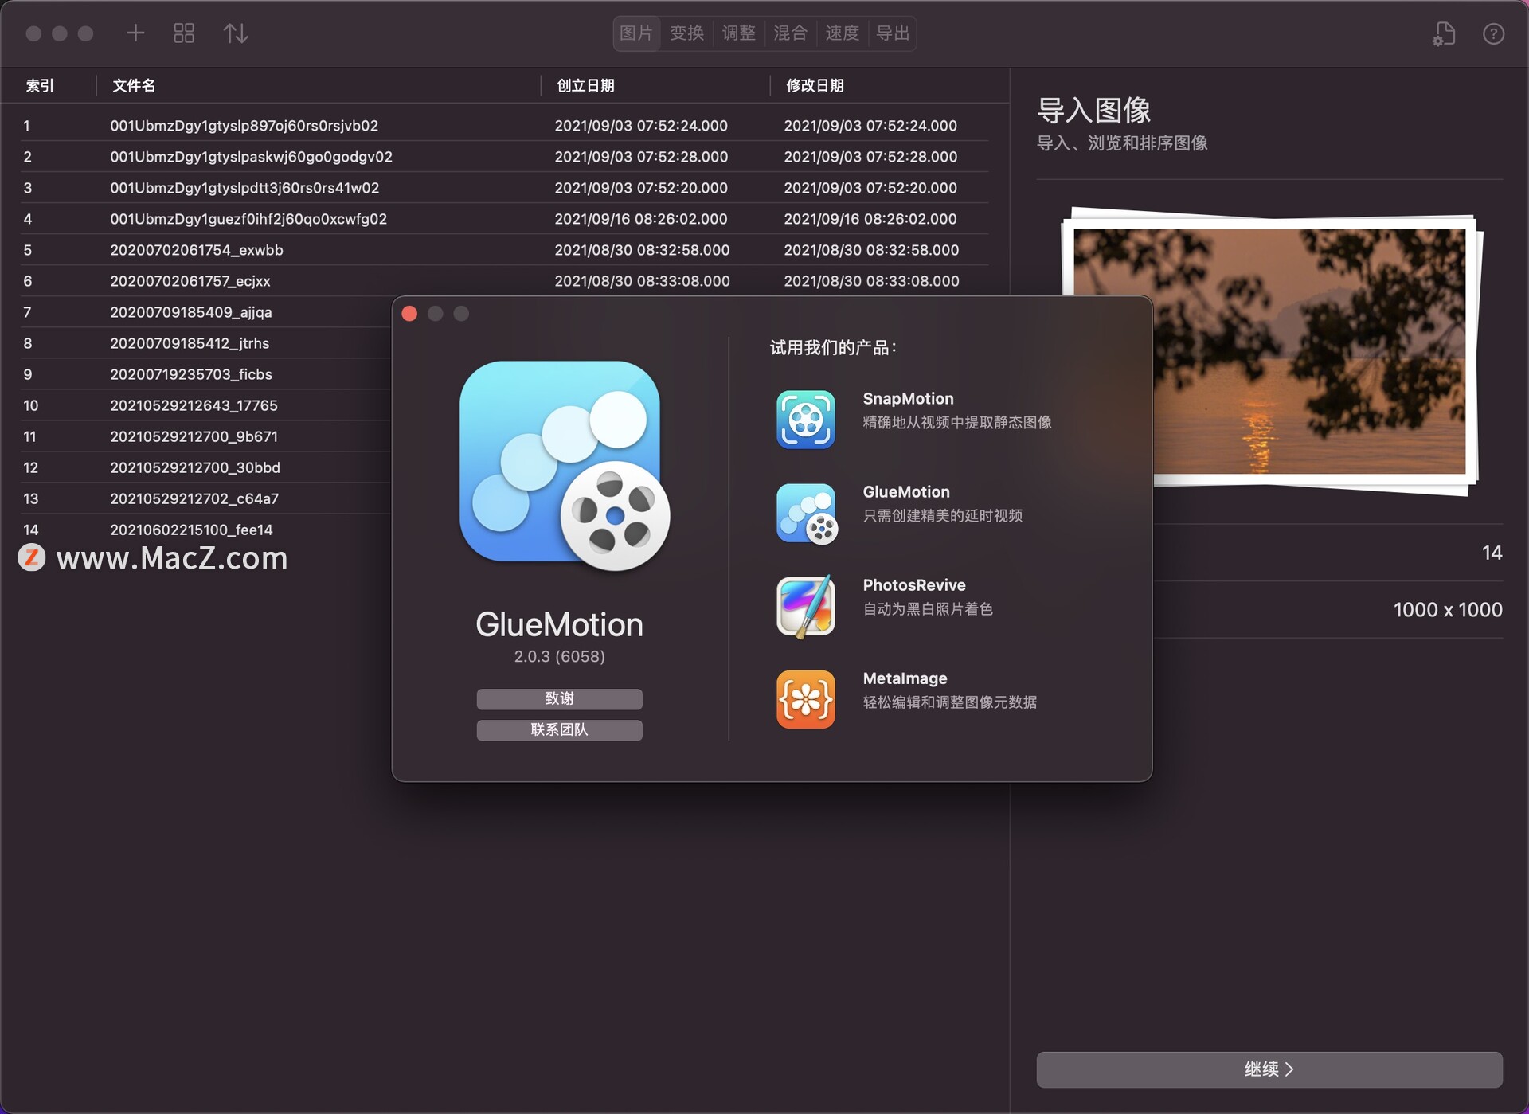Click the MetaImage app icon

pyautogui.click(x=806, y=699)
